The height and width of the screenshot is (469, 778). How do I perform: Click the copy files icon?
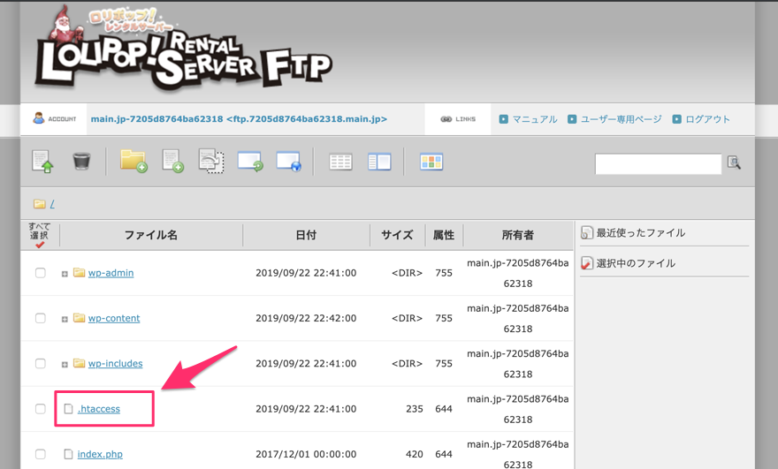(211, 162)
